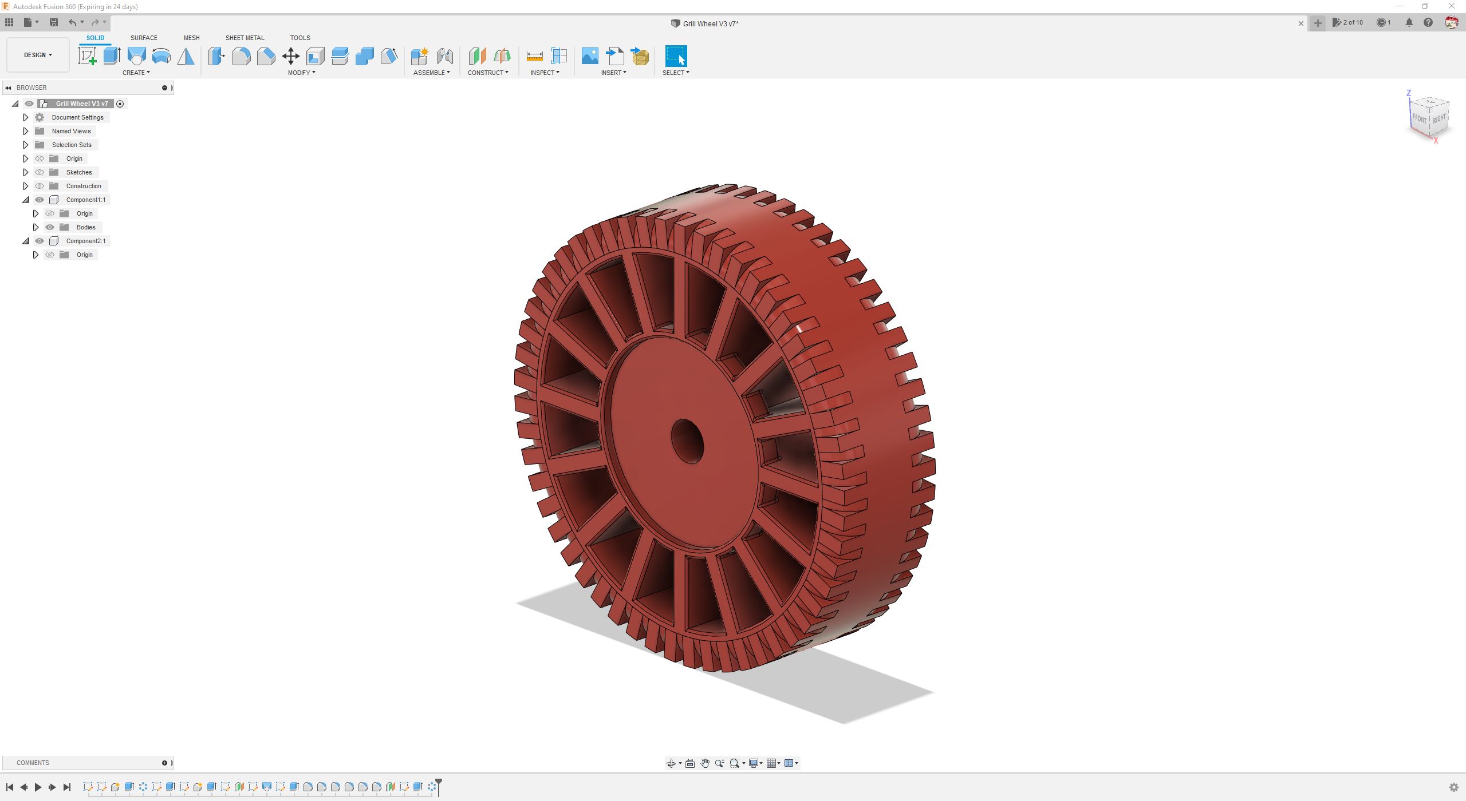The height and width of the screenshot is (801, 1466).
Task: Show the Origin folder by clicking its eye
Action: pos(39,158)
